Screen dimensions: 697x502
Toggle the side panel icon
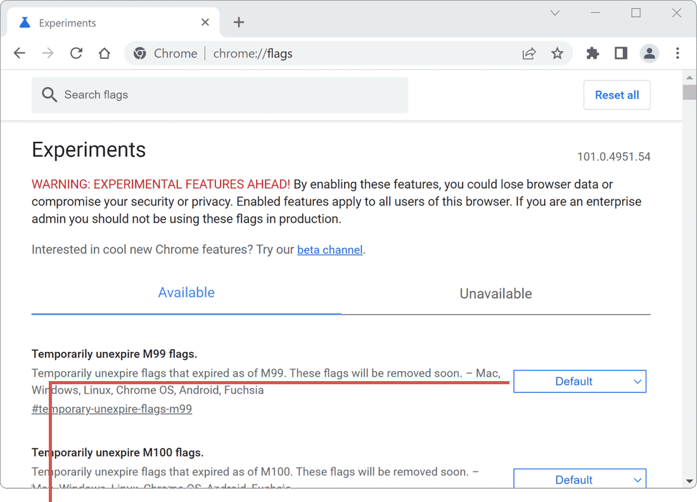(621, 53)
